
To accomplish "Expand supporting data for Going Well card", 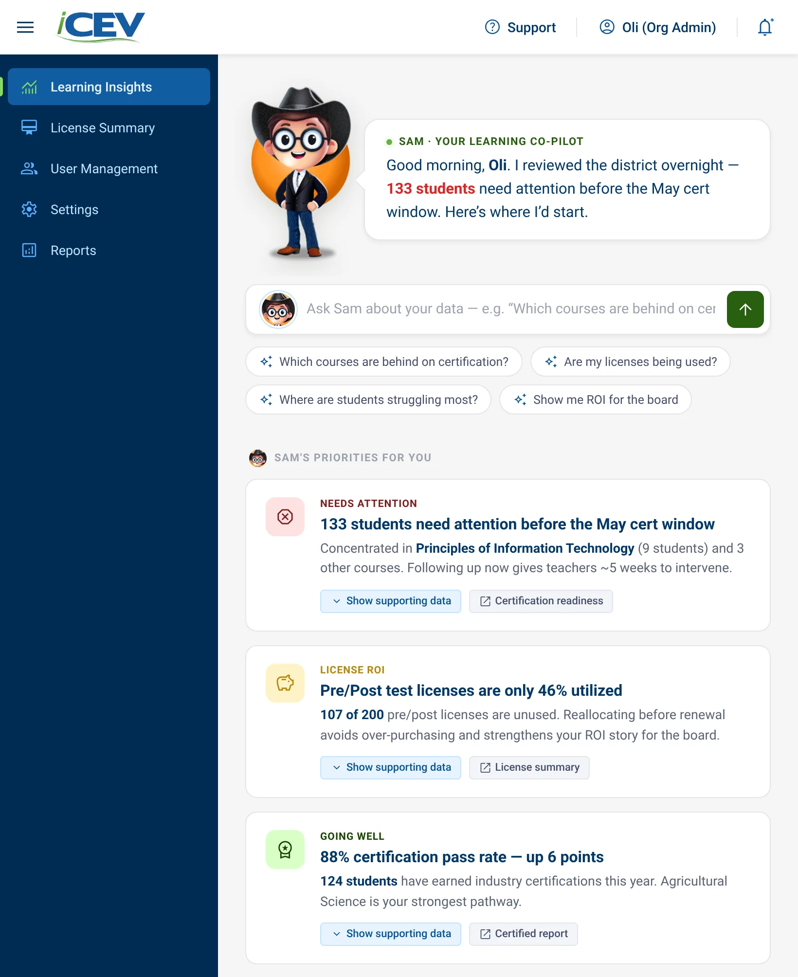I will click(391, 934).
